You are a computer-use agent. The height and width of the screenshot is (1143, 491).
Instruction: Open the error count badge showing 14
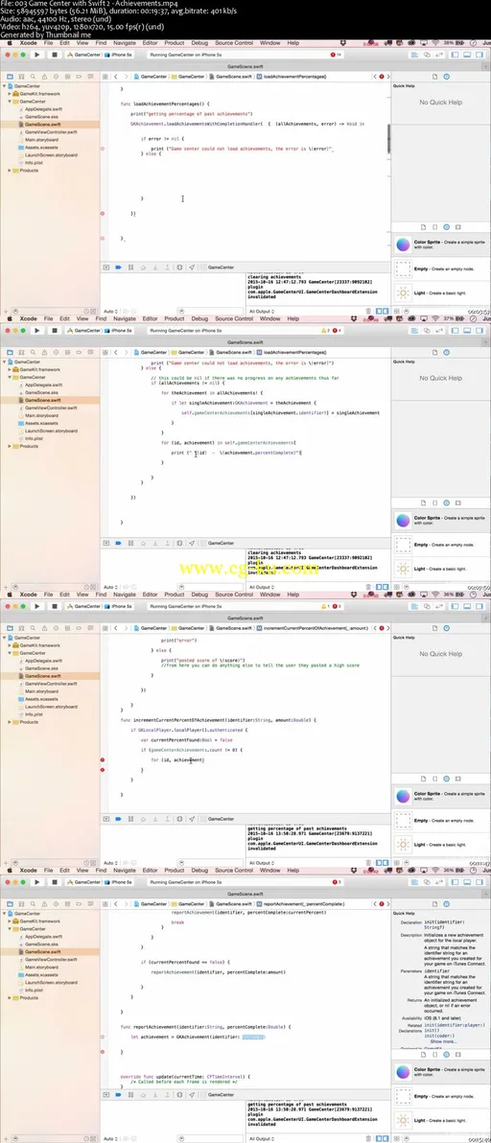(337, 55)
